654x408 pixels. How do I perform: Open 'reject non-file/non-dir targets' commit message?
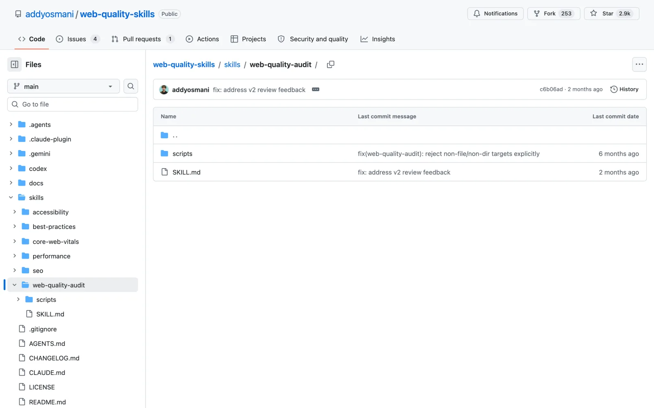click(x=448, y=154)
